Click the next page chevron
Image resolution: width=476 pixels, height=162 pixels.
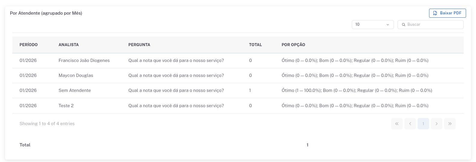tap(436, 124)
